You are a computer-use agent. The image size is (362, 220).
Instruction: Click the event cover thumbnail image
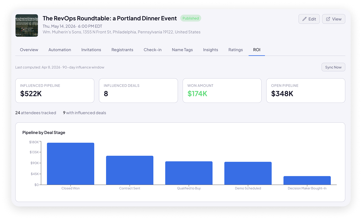[x=27, y=25]
